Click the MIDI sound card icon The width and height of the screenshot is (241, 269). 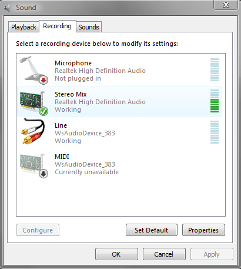(34, 165)
